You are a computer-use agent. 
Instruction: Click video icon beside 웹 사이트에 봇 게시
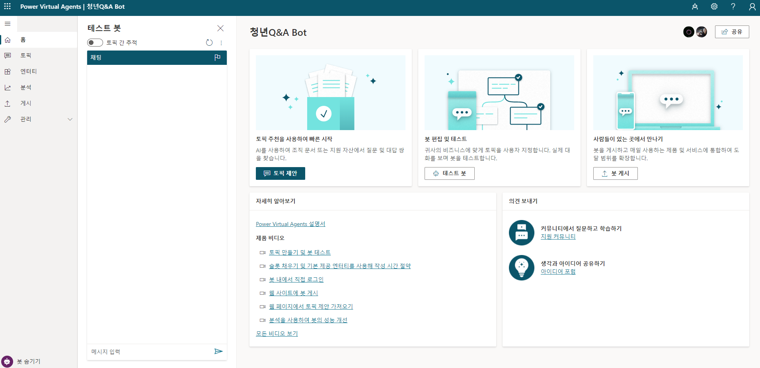tap(263, 293)
